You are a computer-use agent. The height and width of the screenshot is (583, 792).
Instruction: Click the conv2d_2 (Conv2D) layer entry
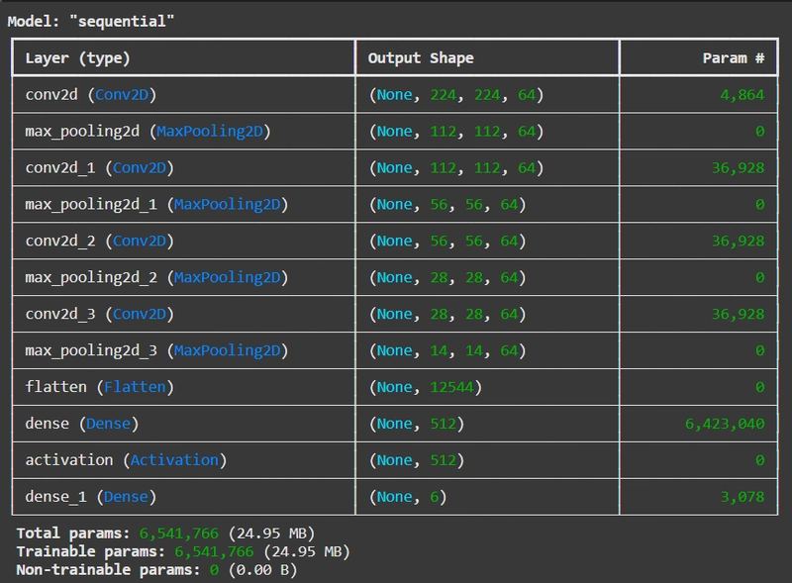100,241
